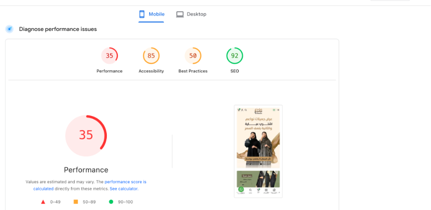
Task: Follow the 'See calculator' link
Action: 123,189
